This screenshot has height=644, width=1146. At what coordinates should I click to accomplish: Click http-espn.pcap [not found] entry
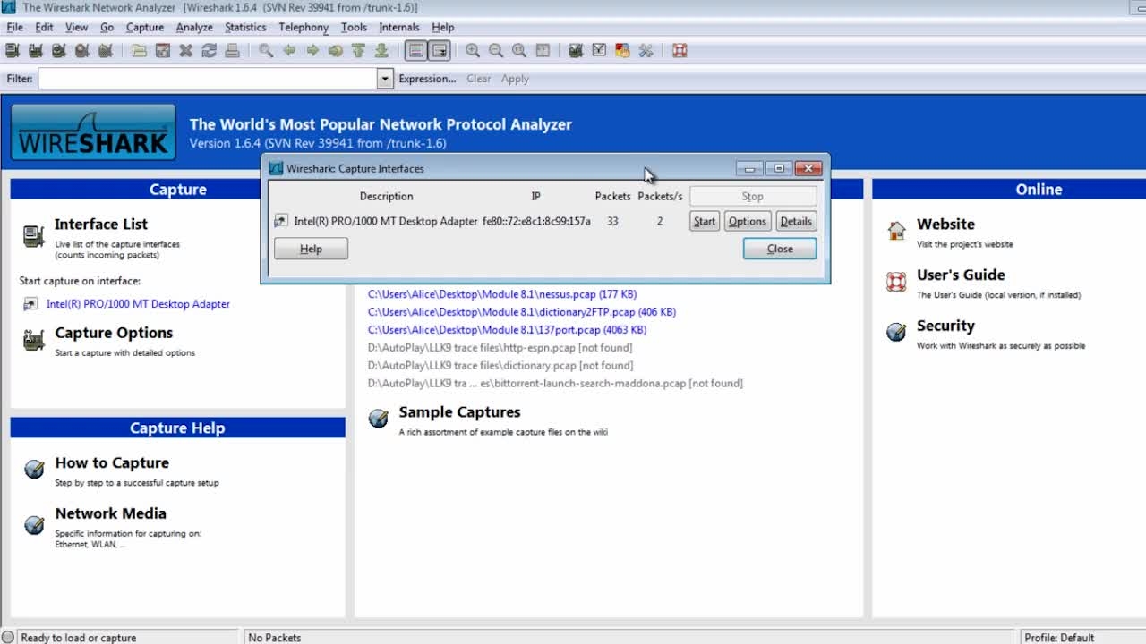[500, 348]
